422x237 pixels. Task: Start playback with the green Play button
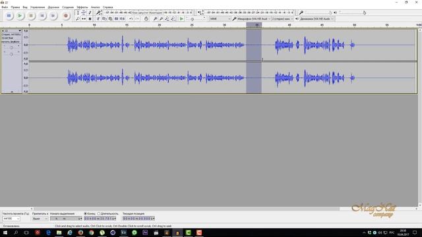pos(20,16)
